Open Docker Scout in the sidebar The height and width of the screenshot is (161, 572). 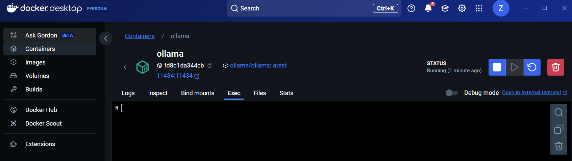50,123
